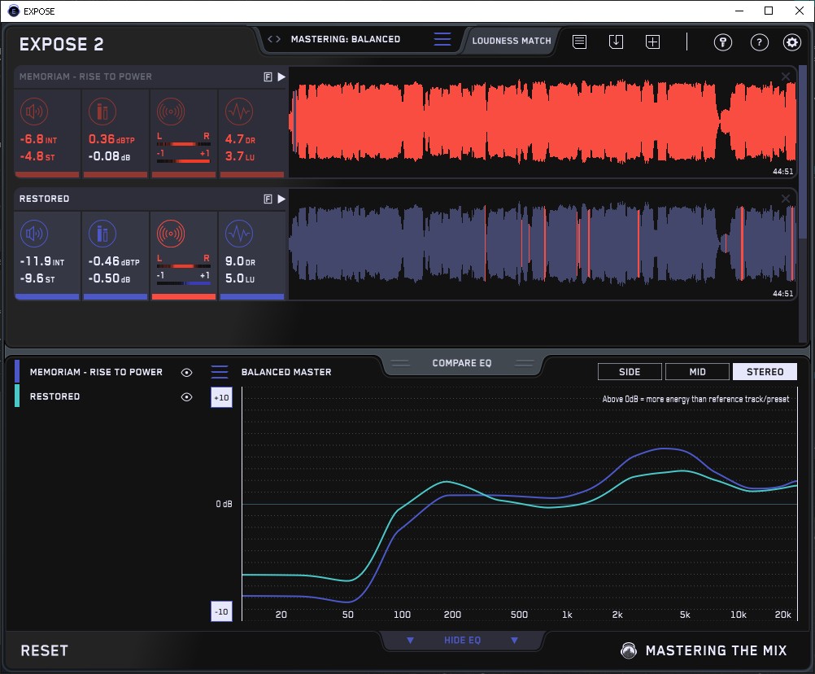815x674 pixels.
Task: Open the Mastering: Balanced preset list menu
Action: tap(442, 39)
